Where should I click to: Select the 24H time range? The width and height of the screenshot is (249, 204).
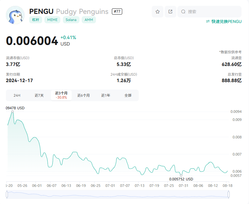coord(17,95)
